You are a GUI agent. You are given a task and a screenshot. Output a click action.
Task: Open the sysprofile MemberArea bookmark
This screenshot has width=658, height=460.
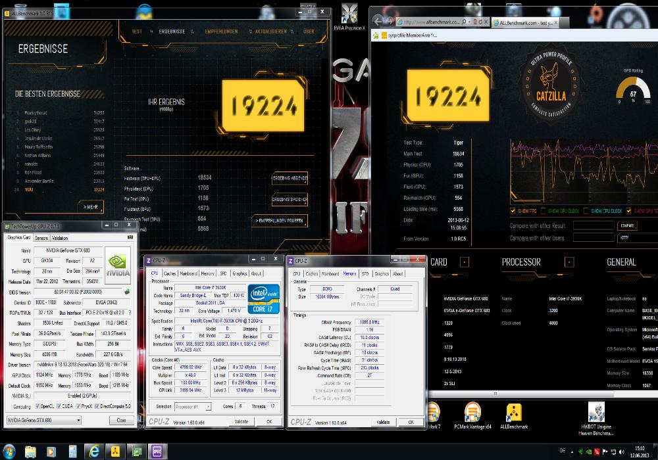click(x=409, y=35)
